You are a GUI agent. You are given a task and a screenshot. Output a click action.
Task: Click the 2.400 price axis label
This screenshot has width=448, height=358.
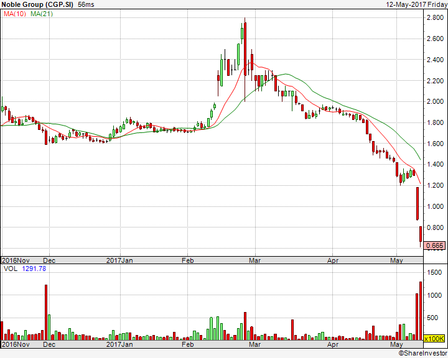435,60
